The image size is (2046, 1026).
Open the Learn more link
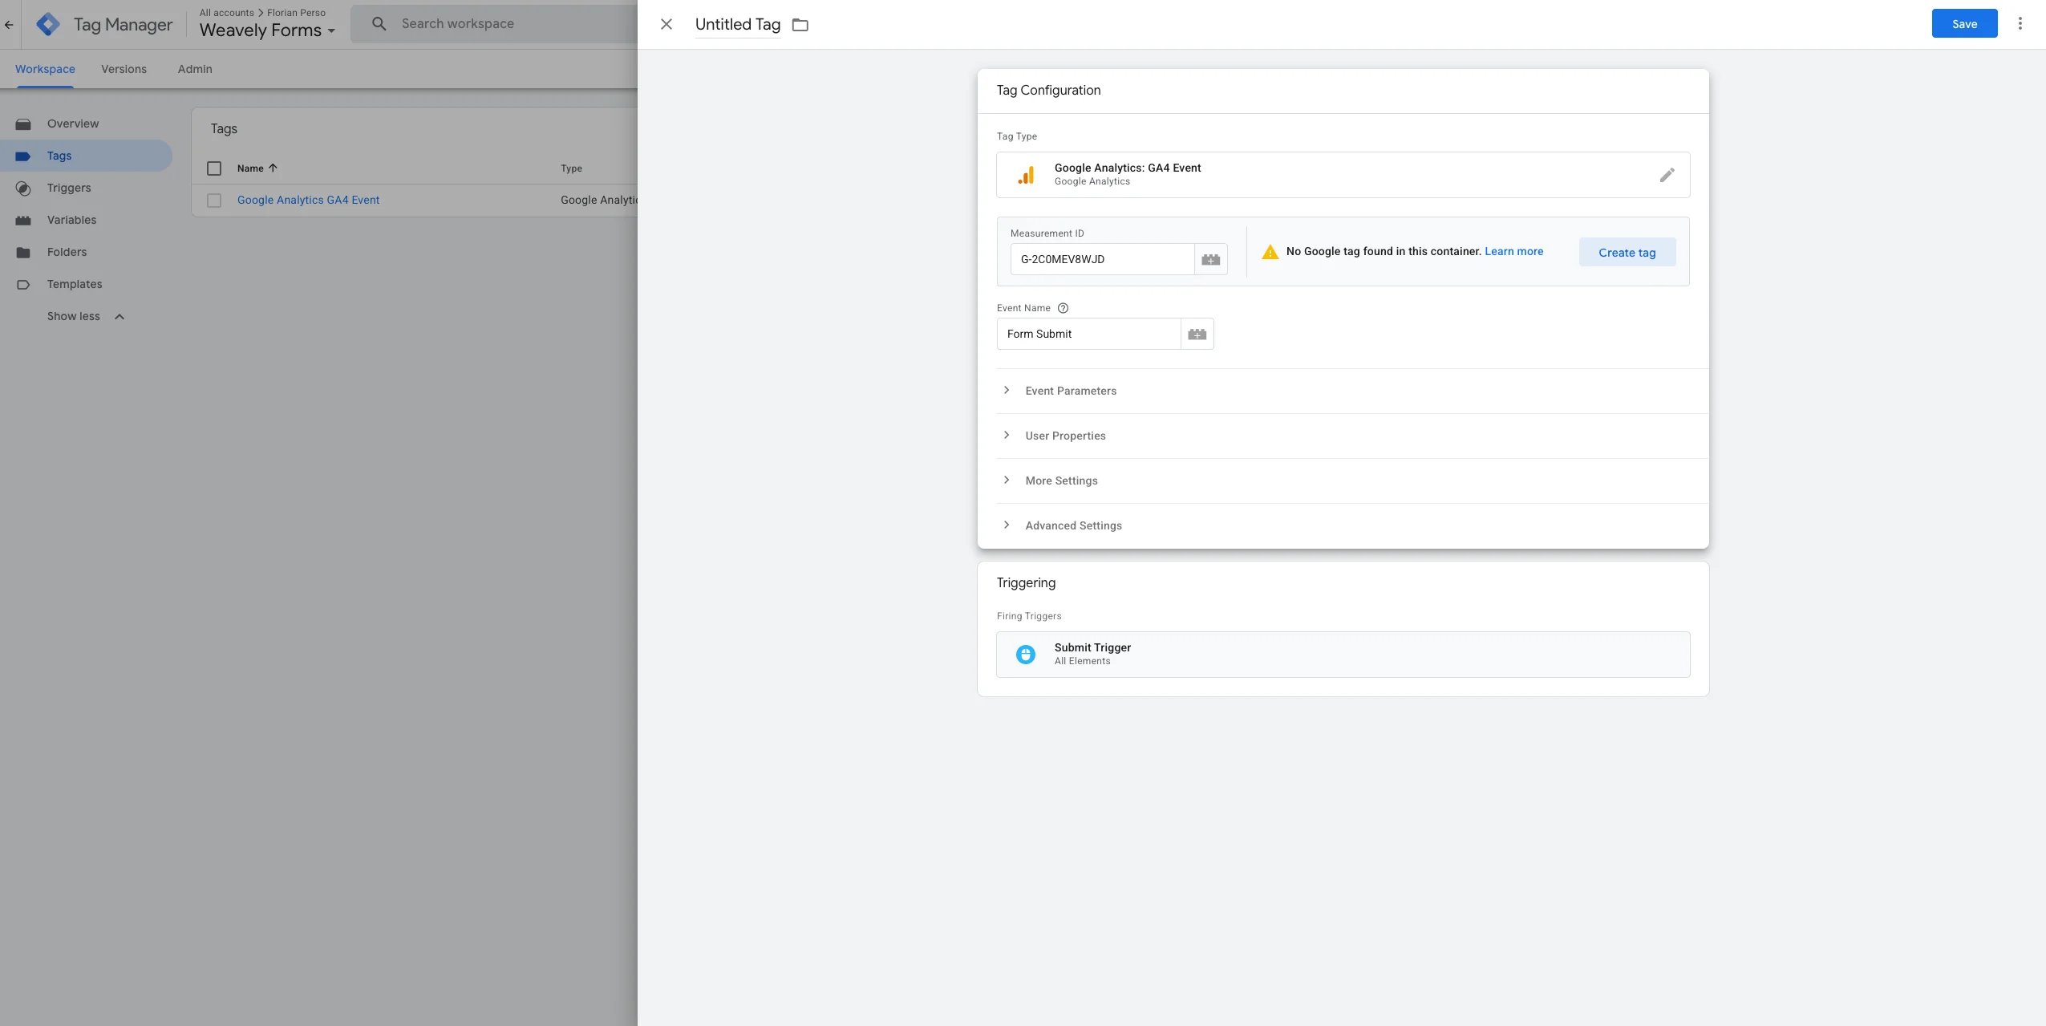[x=1513, y=251]
